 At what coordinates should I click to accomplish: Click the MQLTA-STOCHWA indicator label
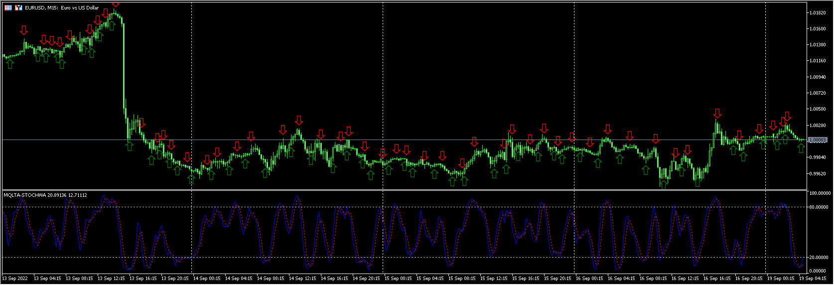(x=45, y=195)
